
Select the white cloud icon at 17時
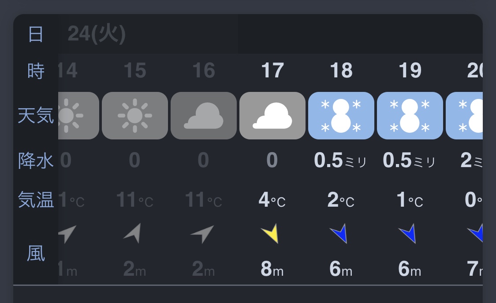click(x=272, y=116)
